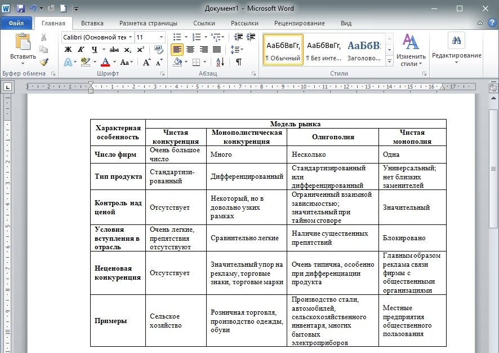Viewport: 499px width, 353px height.
Task: Toggle underline (Ч) formatting
Action: (x=94, y=50)
